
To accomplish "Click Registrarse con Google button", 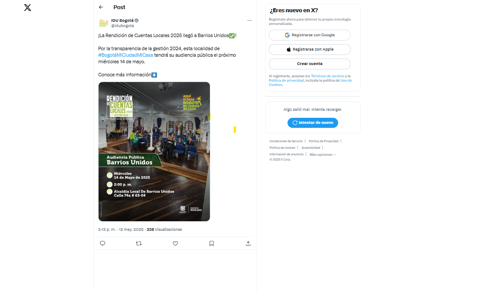I will tap(310, 35).
